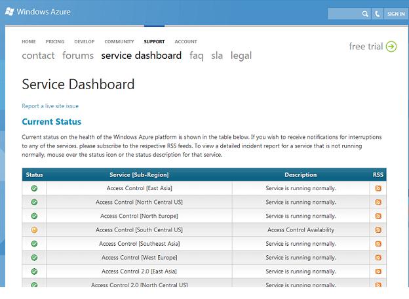
Task: Open RSS feed for Access Control [Southeast Asia]
Action: (378, 244)
